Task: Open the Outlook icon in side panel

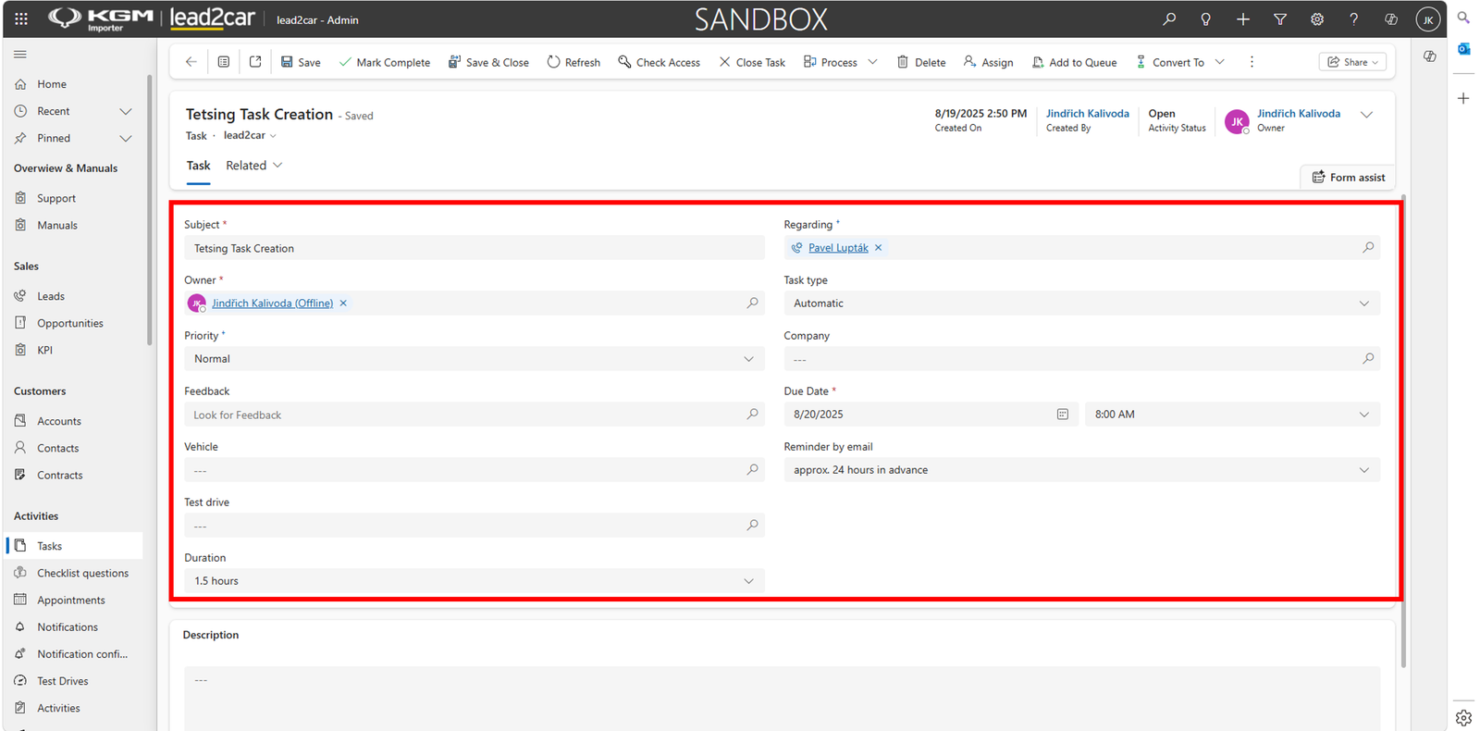Action: click(1463, 48)
